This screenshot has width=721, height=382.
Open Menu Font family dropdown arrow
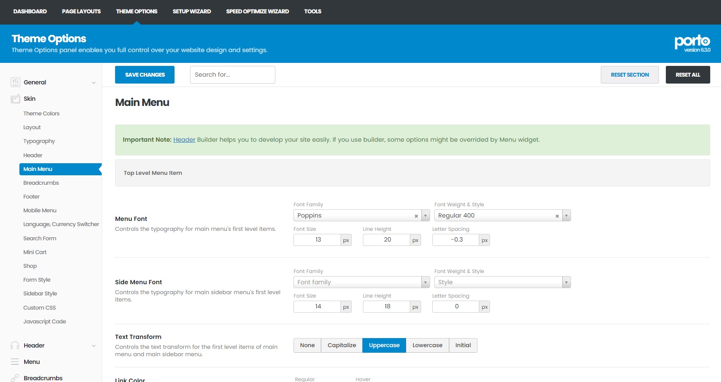point(426,215)
